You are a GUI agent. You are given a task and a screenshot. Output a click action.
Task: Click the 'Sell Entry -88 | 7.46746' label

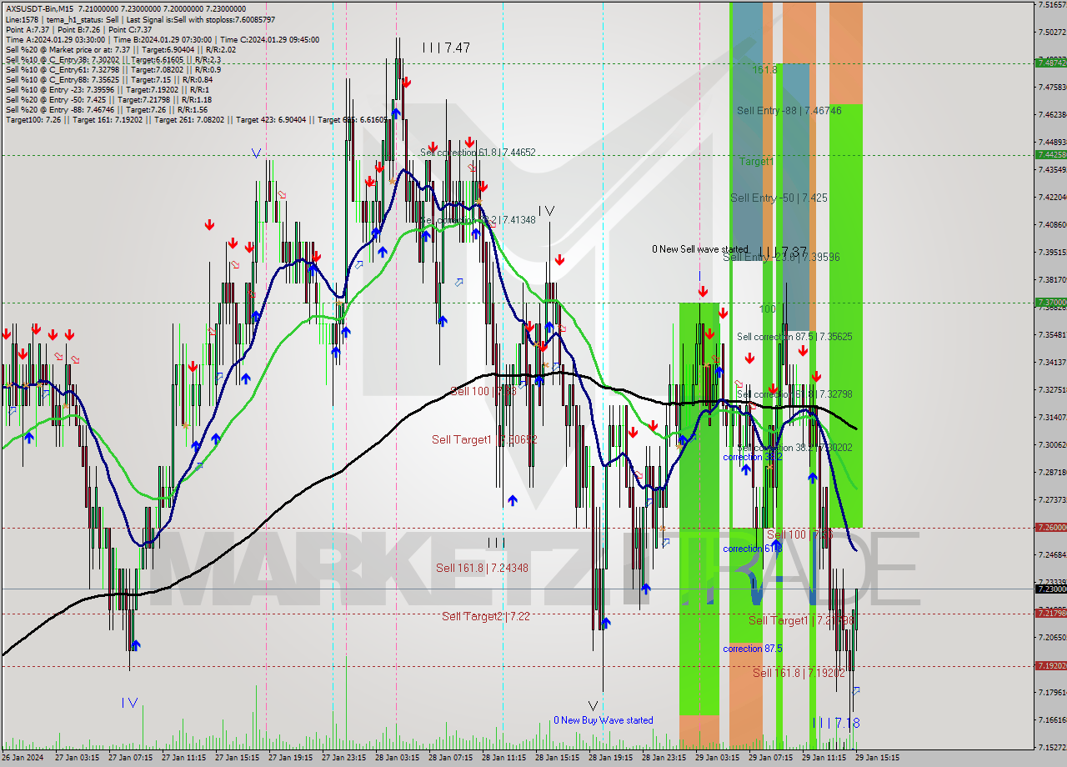789,110
